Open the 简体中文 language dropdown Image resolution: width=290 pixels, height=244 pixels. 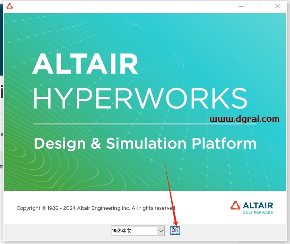(x=138, y=231)
